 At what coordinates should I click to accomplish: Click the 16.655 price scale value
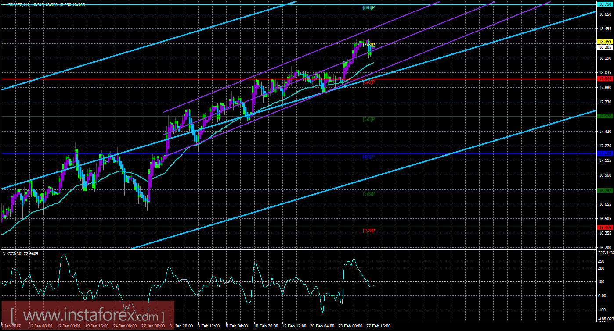point(605,204)
